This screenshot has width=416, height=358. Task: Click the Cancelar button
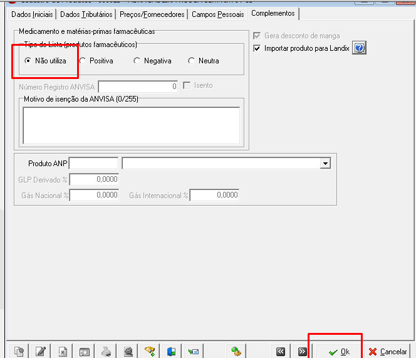pos(387,351)
